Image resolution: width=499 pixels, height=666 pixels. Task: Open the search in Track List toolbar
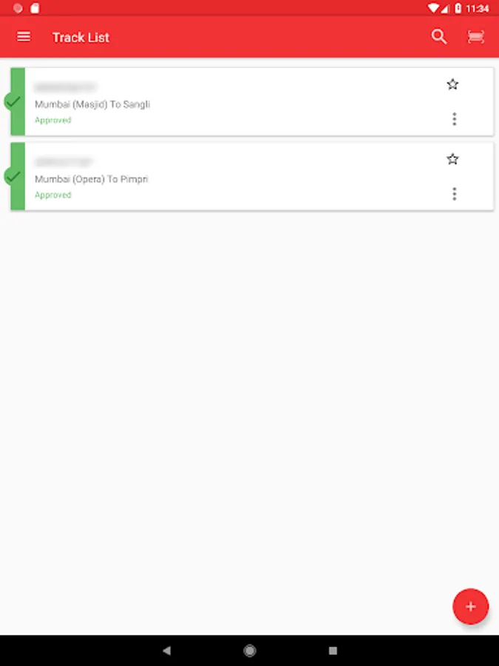(439, 36)
